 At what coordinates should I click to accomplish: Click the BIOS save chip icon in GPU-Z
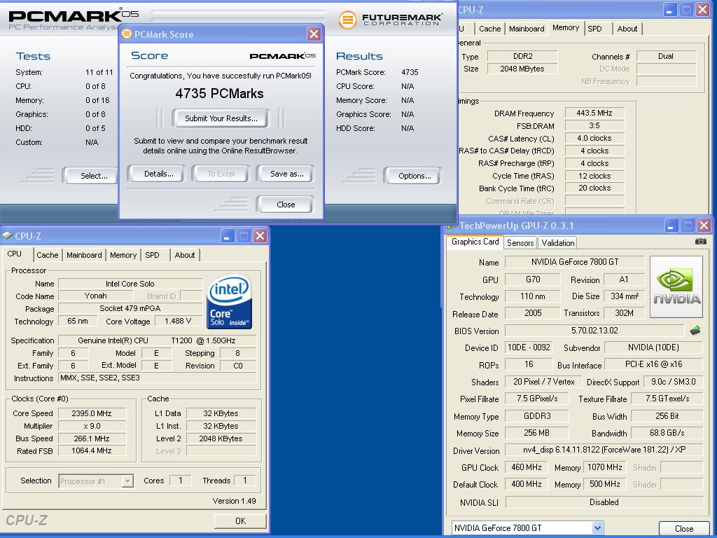point(695,331)
